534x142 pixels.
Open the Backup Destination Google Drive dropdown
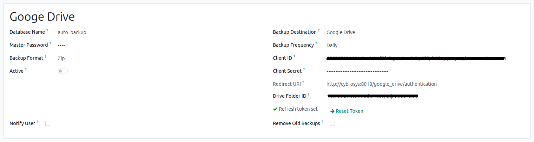coord(341,32)
